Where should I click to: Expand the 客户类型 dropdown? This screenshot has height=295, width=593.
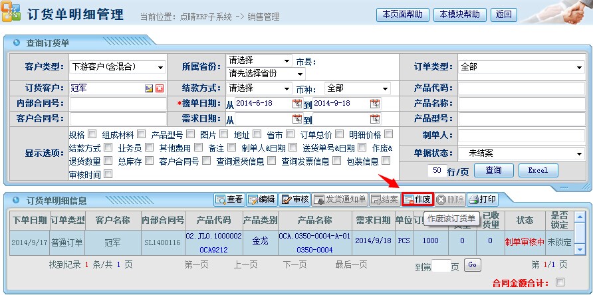click(x=160, y=67)
